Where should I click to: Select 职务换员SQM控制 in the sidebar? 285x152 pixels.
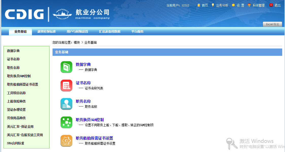[x=19, y=76]
